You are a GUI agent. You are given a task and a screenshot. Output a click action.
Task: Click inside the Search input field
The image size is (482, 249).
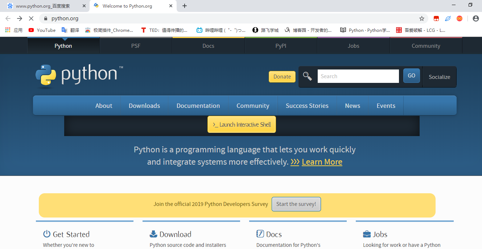358,76
